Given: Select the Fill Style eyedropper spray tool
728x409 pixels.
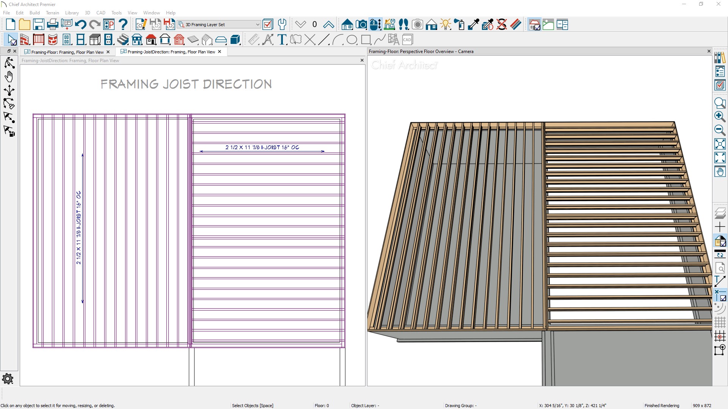Looking at the screenshot, I should [460, 24].
